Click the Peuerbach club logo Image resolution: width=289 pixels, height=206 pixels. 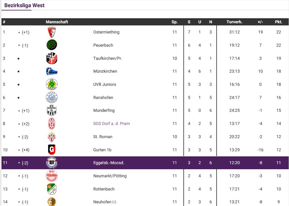[x=52, y=45]
